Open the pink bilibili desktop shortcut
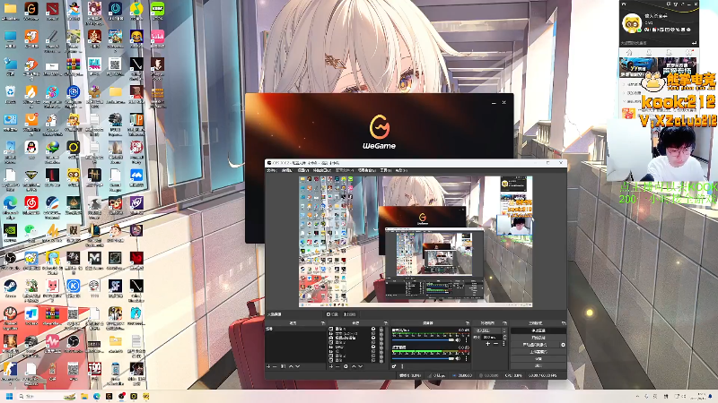 coord(158,37)
